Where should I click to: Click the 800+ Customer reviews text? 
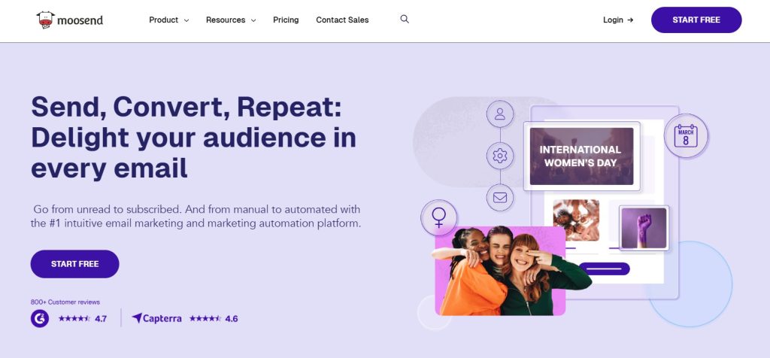pos(65,302)
